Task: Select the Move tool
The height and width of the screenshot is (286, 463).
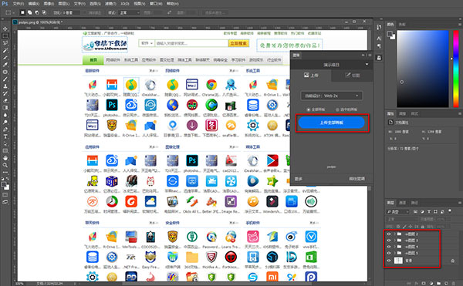Action: point(5,29)
